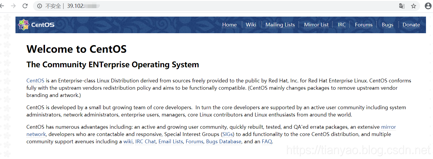Image resolution: width=433 pixels, height=159 pixels.
Task: Open the Bugs nav item
Action: pos(387,25)
